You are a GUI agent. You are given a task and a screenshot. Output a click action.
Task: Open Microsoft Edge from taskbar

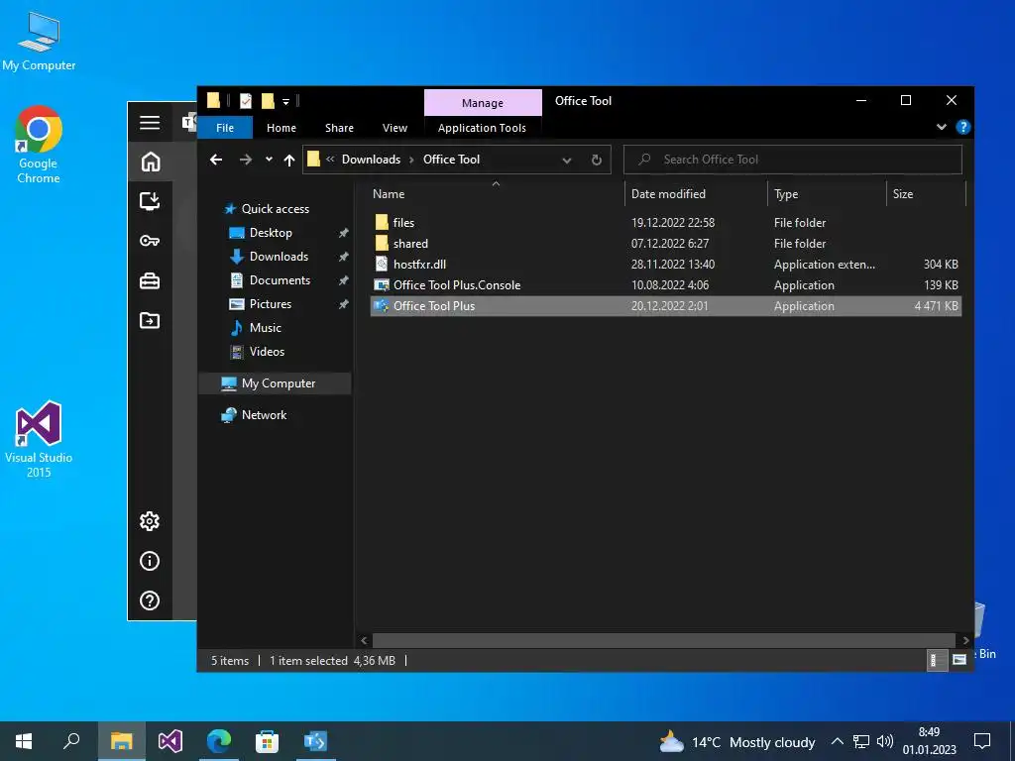click(x=219, y=741)
